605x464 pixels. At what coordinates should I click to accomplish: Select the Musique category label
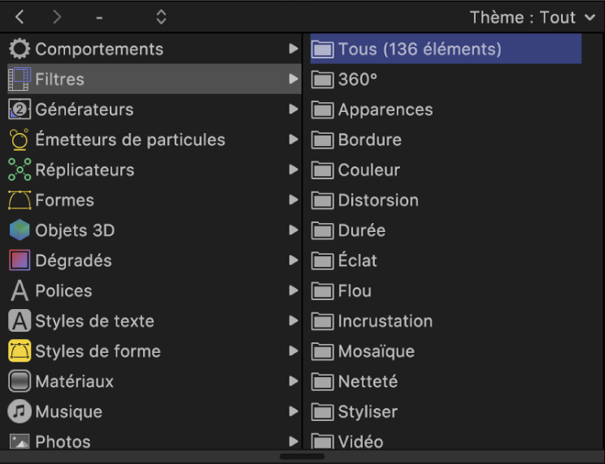(x=69, y=411)
